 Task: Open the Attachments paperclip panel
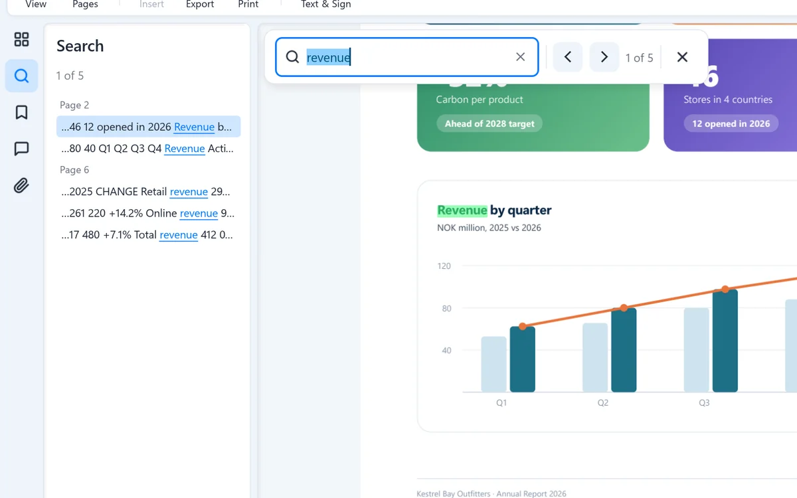21,185
